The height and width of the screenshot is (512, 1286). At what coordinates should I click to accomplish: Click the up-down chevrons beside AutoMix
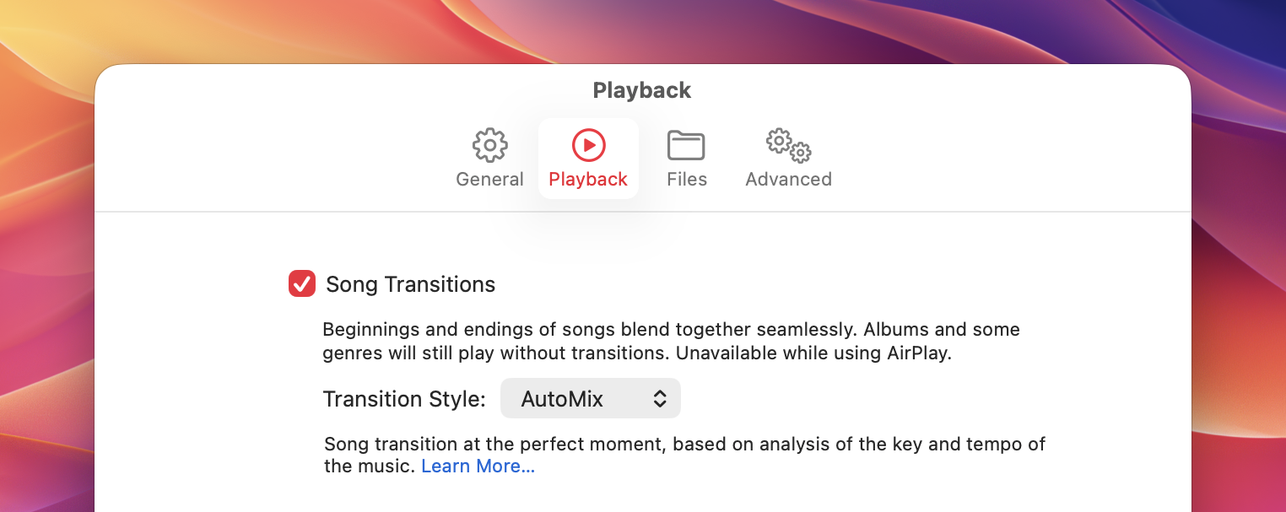tap(660, 399)
